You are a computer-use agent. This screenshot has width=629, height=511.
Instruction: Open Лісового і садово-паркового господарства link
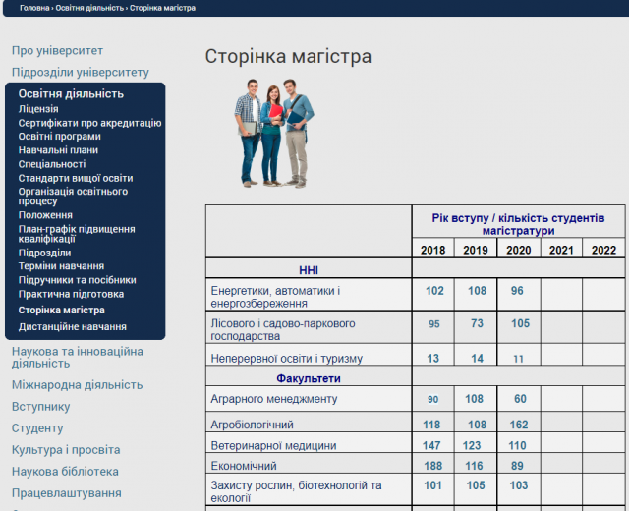[283, 330]
